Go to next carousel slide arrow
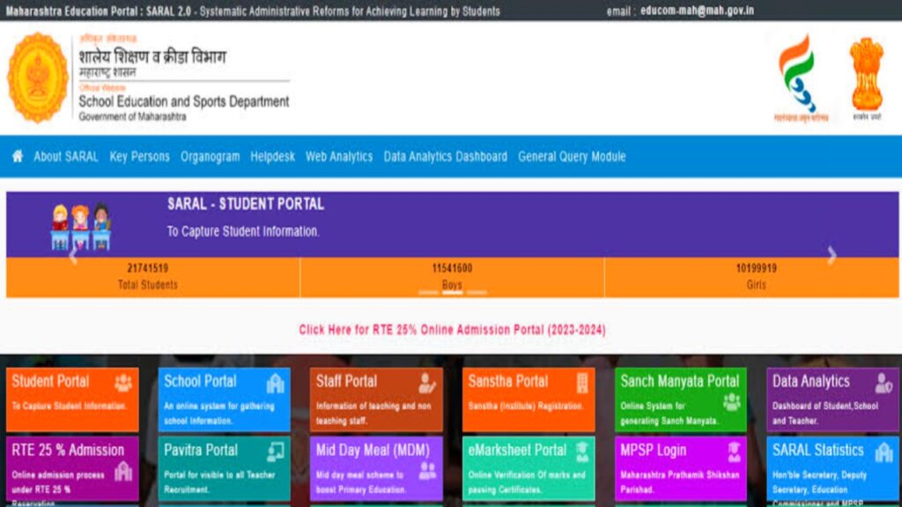Screen dimensions: 902x507 coord(831,255)
